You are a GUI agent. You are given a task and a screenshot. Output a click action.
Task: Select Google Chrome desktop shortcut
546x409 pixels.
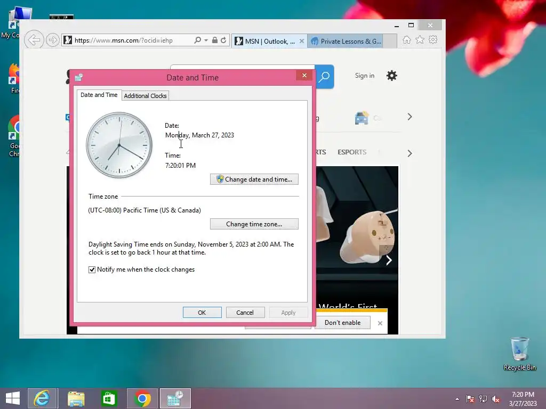coord(14,136)
